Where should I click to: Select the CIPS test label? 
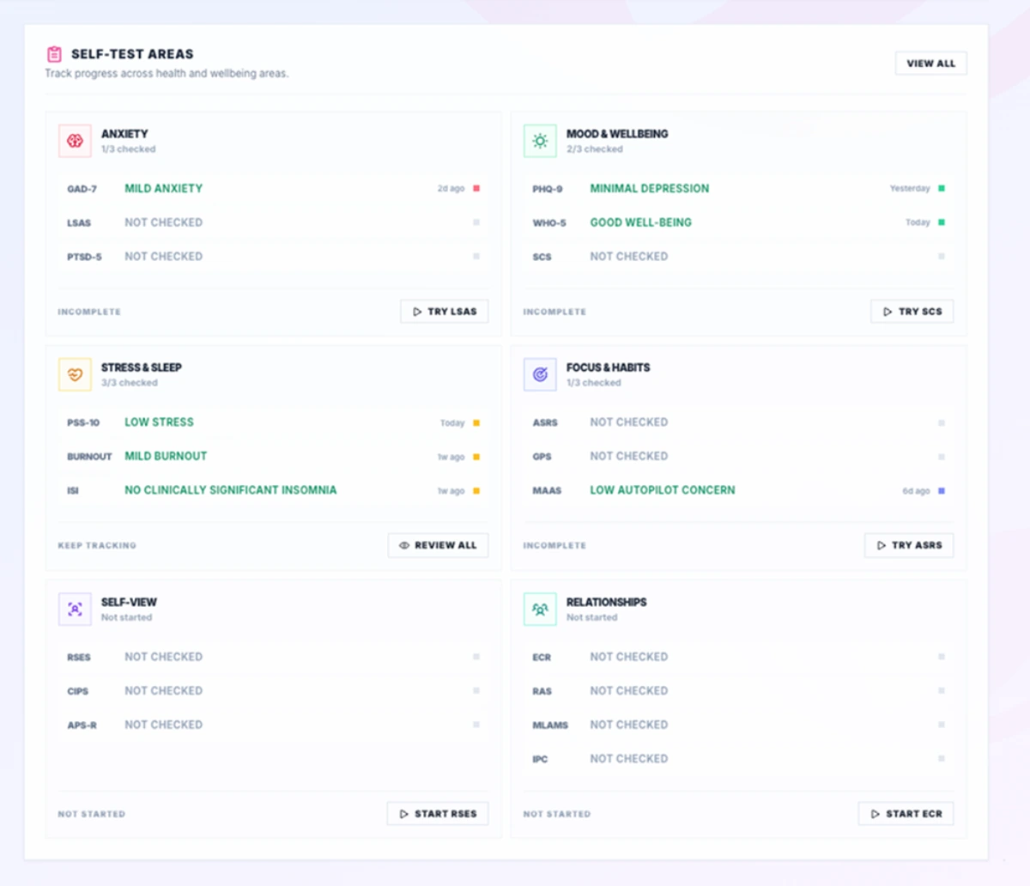point(77,691)
